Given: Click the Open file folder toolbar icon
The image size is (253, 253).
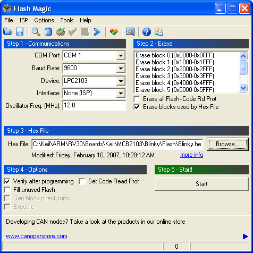Looking at the screenshot, I should [x=7, y=32].
